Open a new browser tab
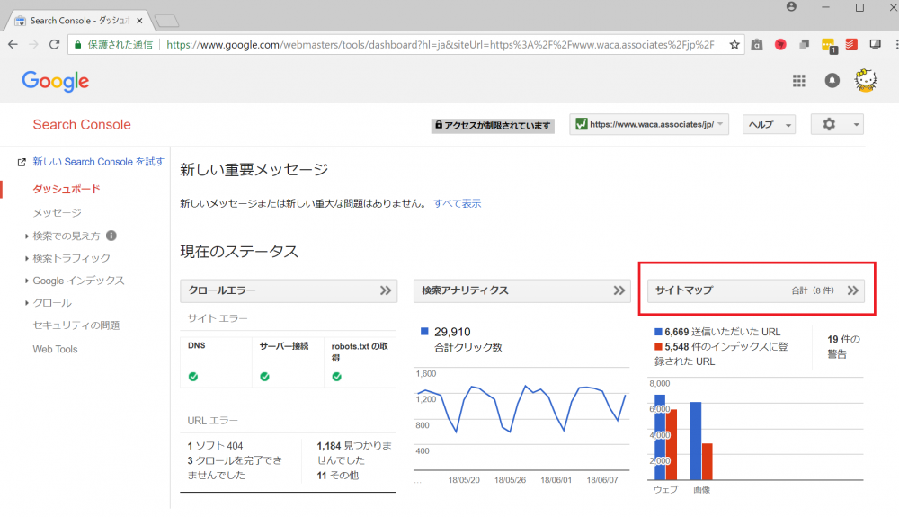 pyautogui.click(x=167, y=22)
